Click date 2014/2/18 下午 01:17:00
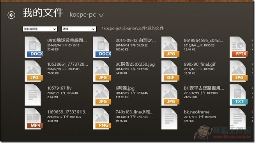Image resolution: width=255 pixels, height=143 pixels. pyautogui.click(x=132, y=69)
